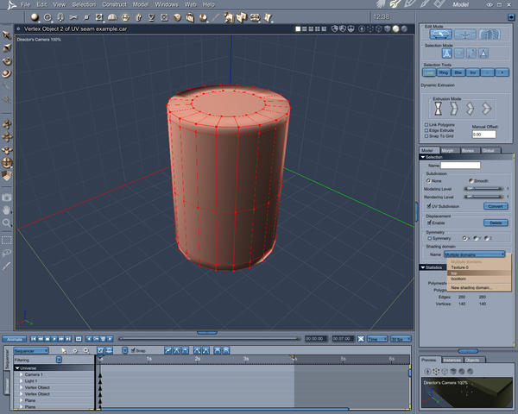Collapse the Universe tree in sequencer

[x=16, y=367]
